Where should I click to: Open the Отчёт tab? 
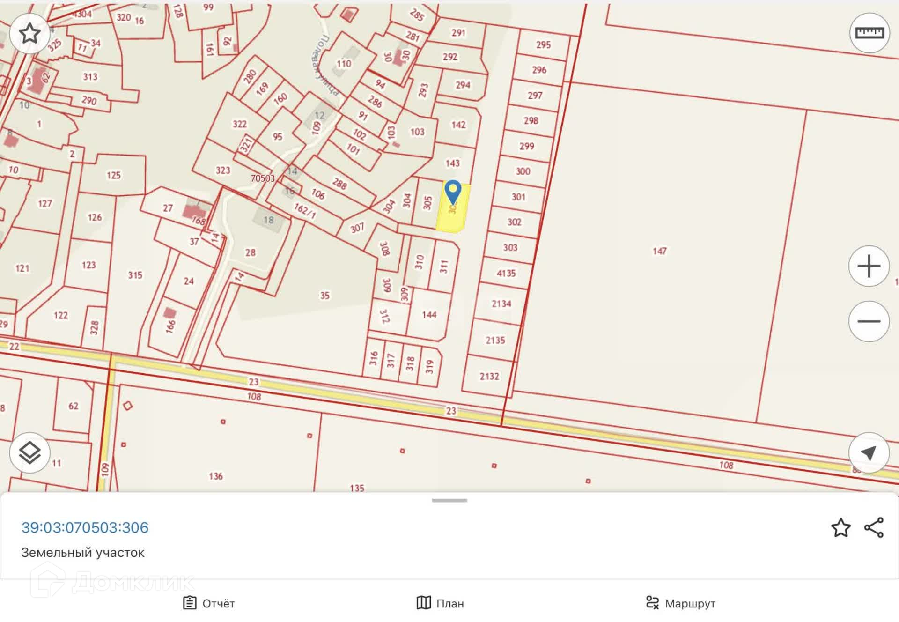[209, 603]
